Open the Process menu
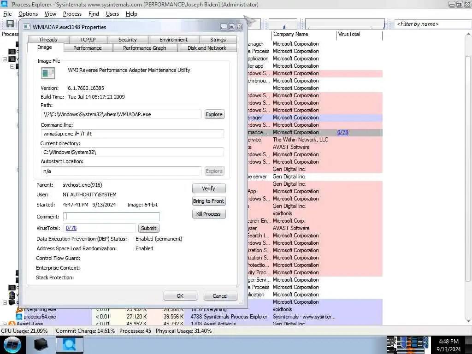Screen dimensions: 472x354 pos(72,14)
